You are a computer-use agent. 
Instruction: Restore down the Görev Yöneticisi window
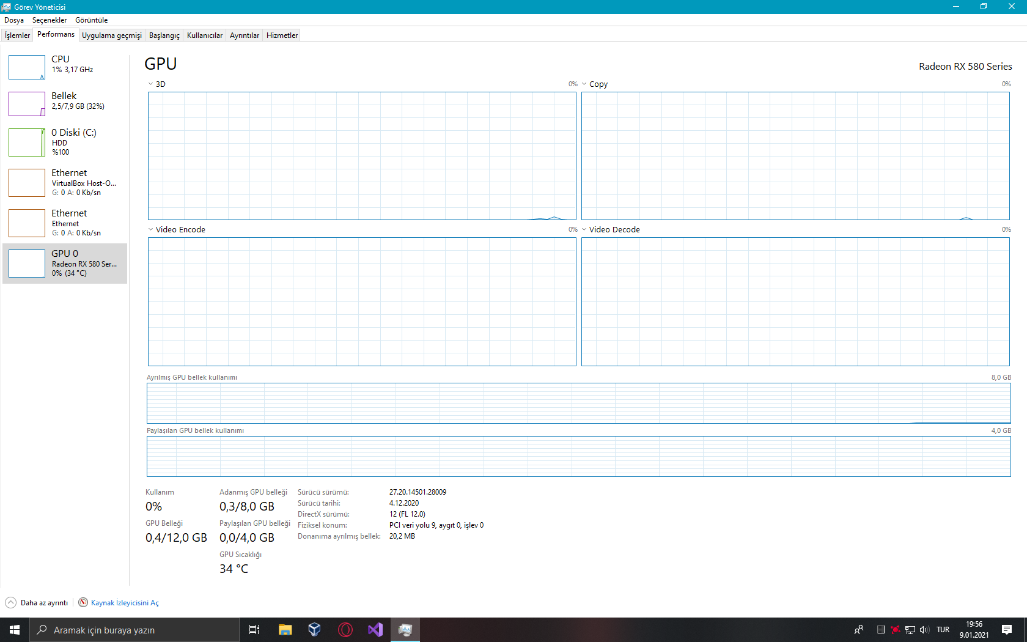tap(984, 7)
